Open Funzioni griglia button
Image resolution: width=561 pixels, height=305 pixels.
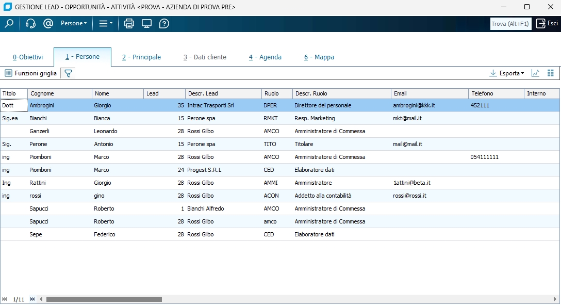31,73
